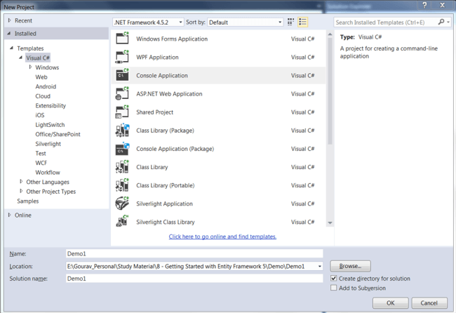Screen dimensions: 456x313
Task: Select the iOS category
Action: pos(40,115)
